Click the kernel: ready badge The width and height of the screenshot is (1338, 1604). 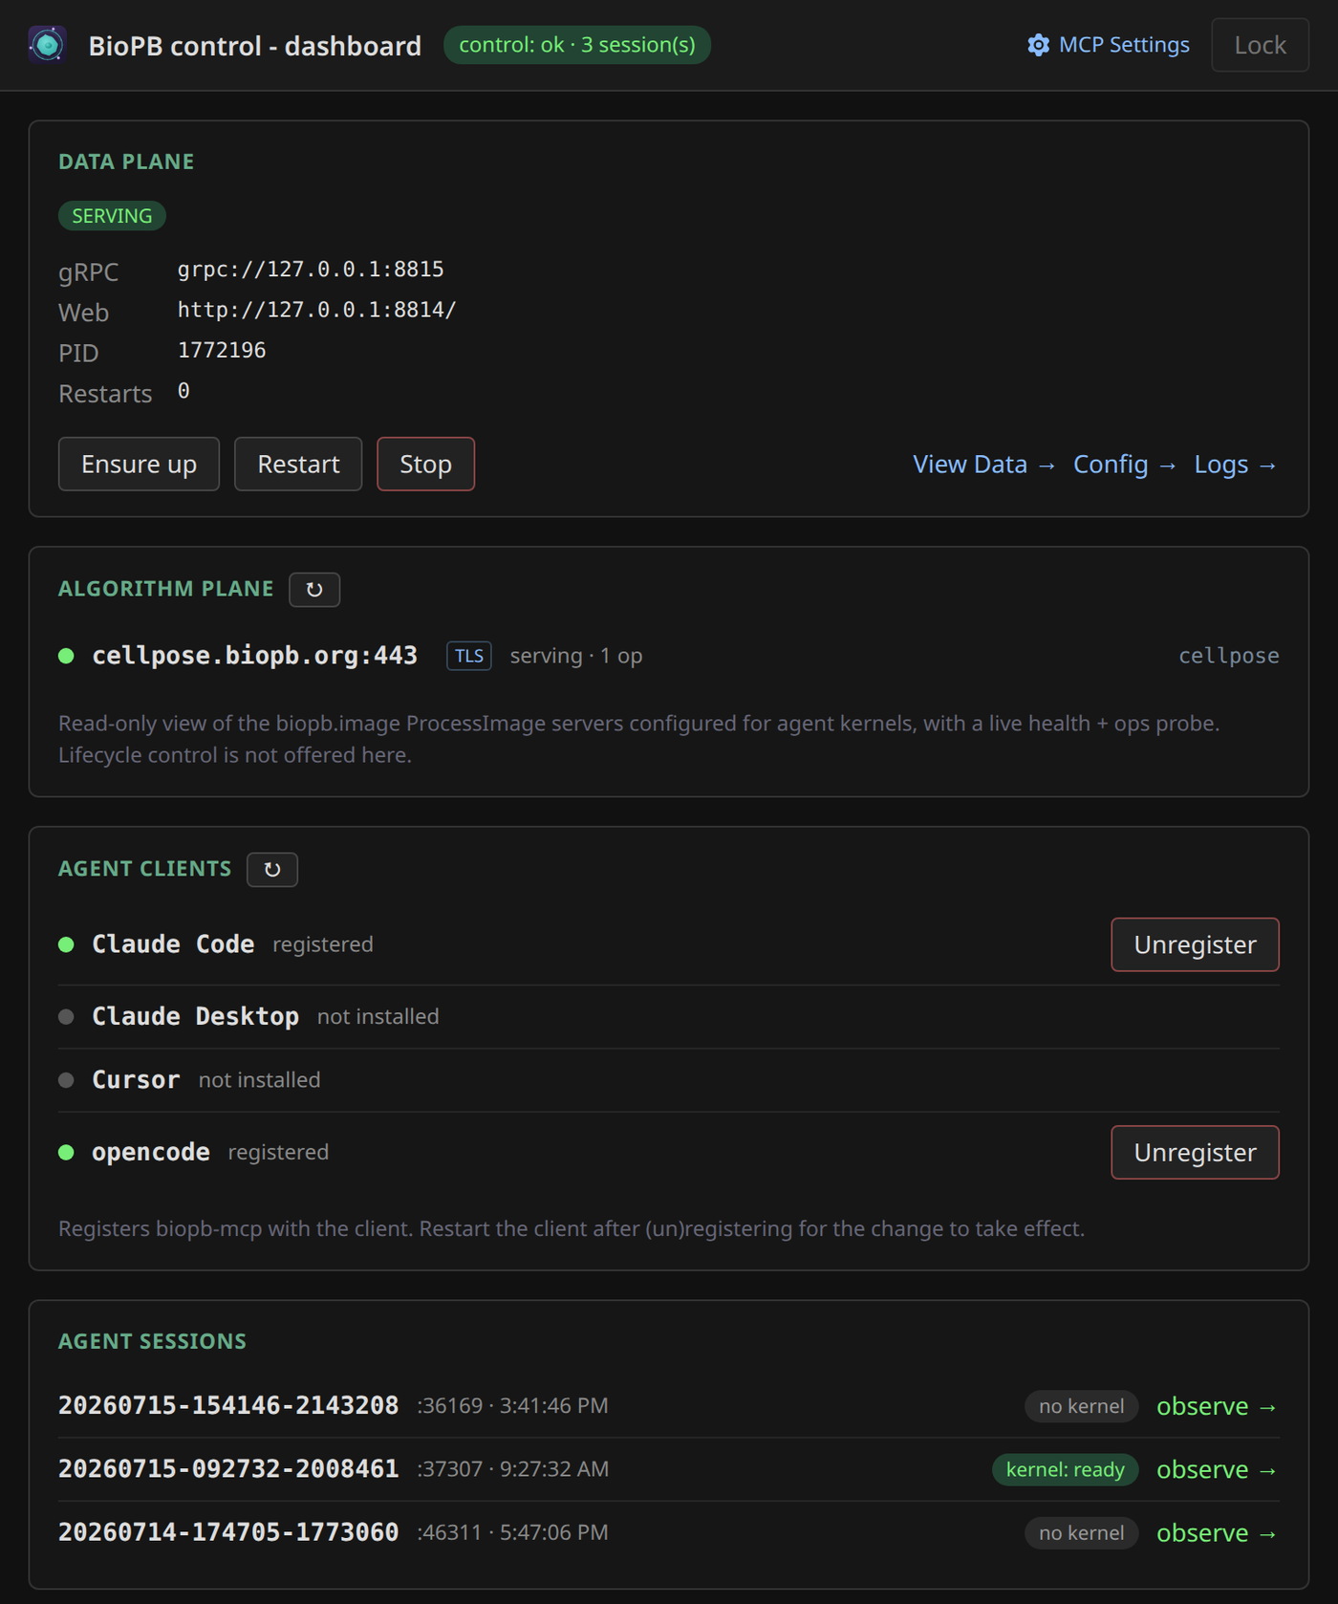point(1065,1470)
